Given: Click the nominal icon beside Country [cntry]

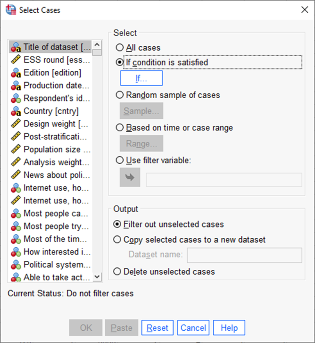Looking at the screenshot, I should (16, 111).
